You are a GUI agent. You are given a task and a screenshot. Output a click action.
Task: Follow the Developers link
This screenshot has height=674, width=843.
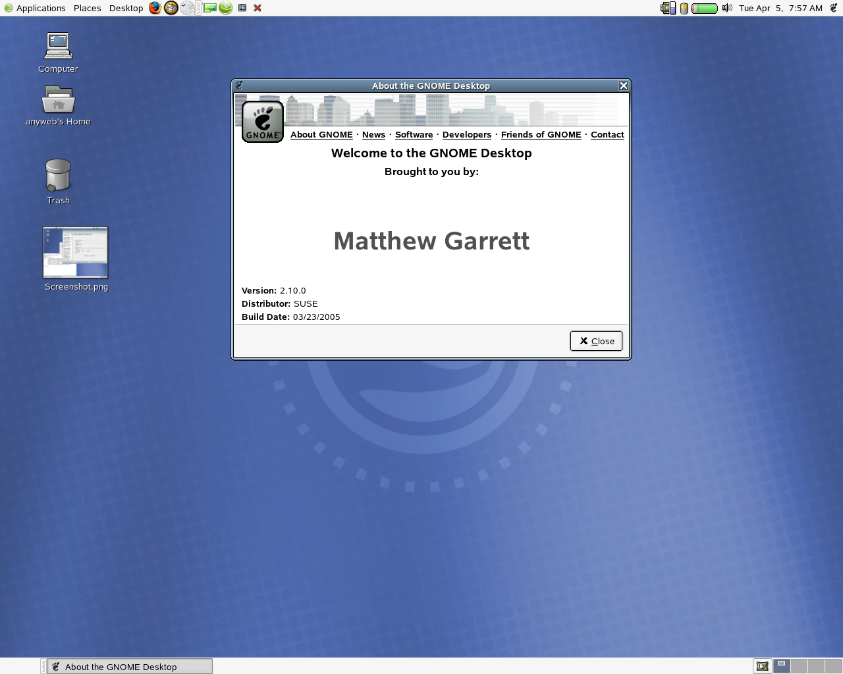467,134
